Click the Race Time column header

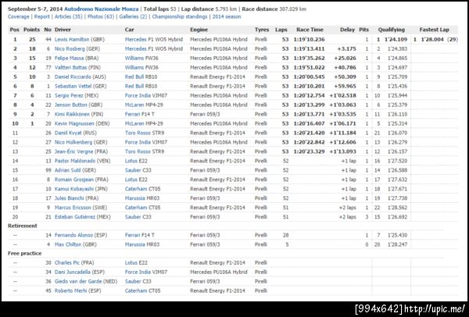310,30
